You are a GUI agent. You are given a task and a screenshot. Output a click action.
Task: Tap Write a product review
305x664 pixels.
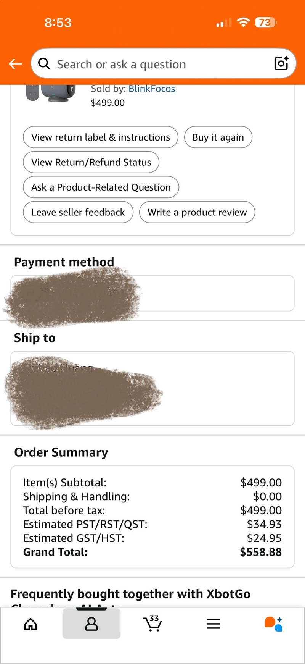click(197, 212)
